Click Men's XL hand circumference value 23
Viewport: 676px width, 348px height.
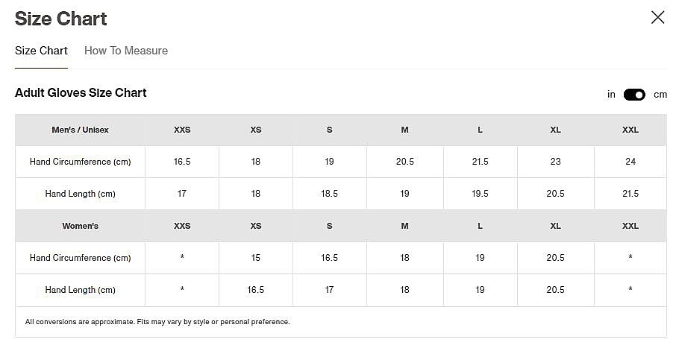pos(556,162)
